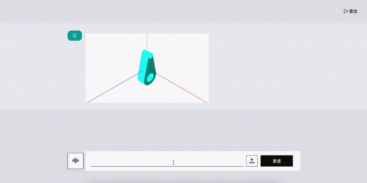The image size is (367, 183).
Task: Click the green vertical axis line
Action: point(147,41)
